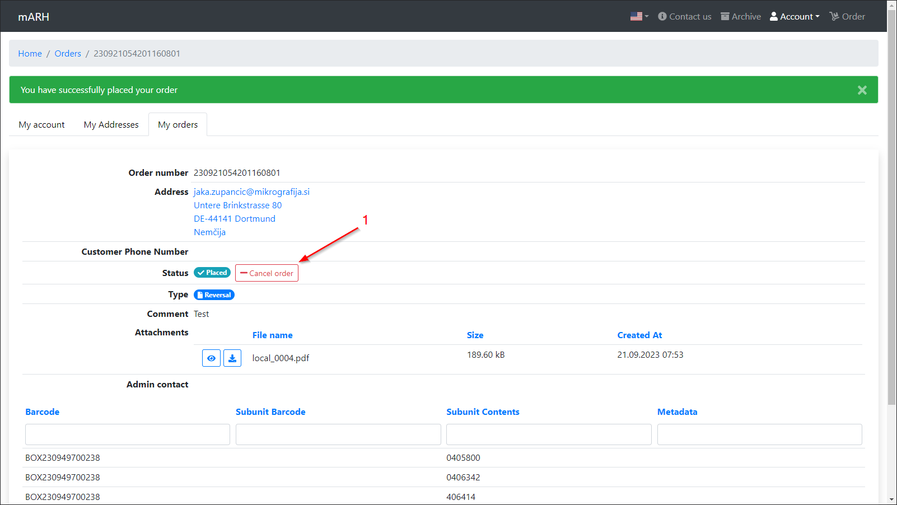Focus the Subunit Barcode filter field
The image size is (897, 505).
338,434
